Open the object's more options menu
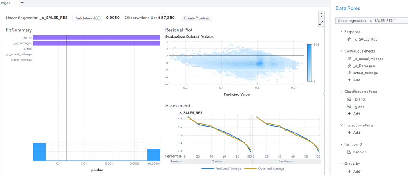 321,15
